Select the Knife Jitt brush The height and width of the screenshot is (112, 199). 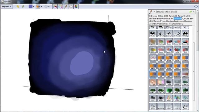(x=185, y=58)
